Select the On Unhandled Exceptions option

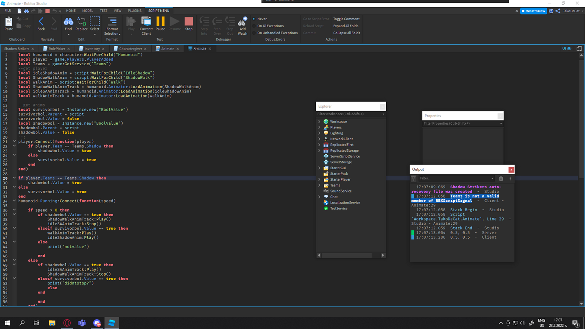(275, 33)
